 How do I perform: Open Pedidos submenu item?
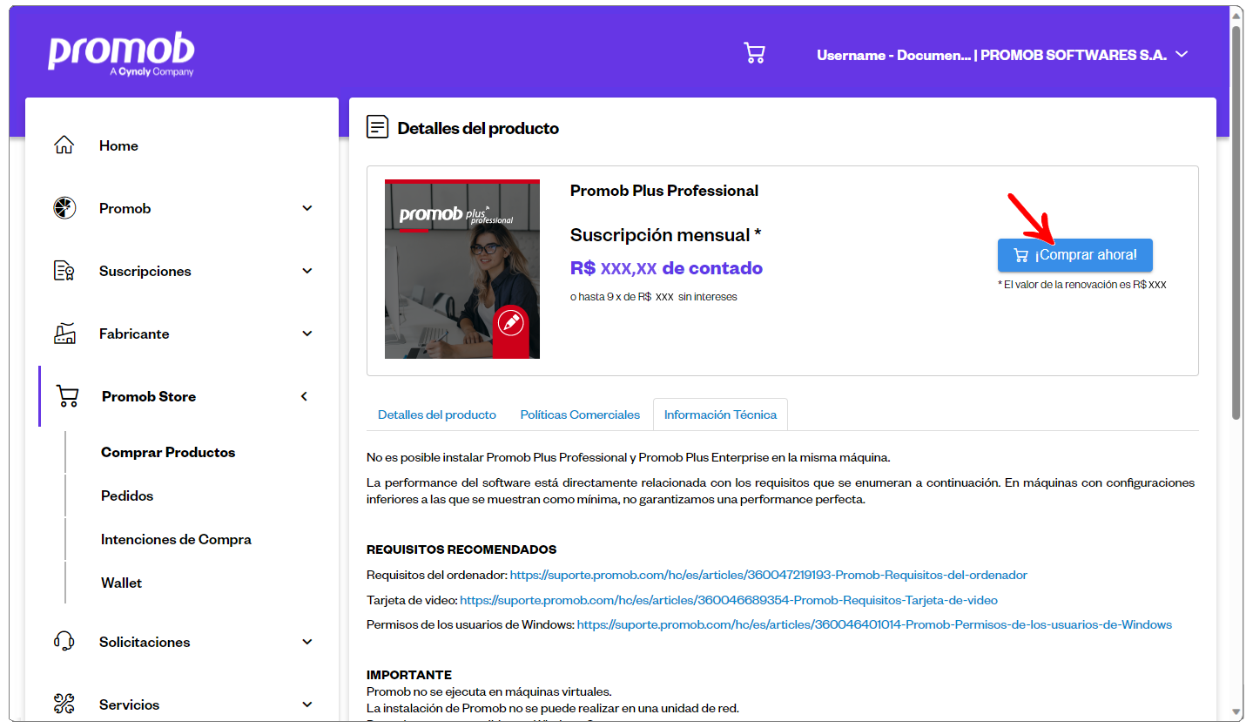(127, 495)
